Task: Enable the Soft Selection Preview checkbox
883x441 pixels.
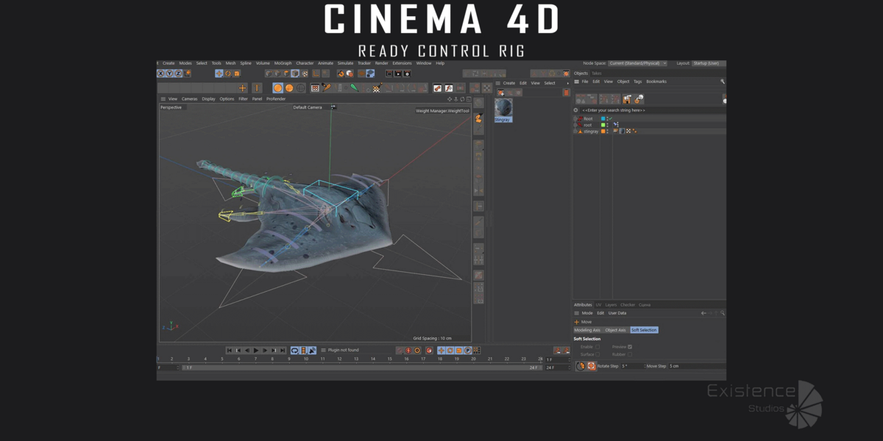Action: pyautogui.click(x=630, y=347)
